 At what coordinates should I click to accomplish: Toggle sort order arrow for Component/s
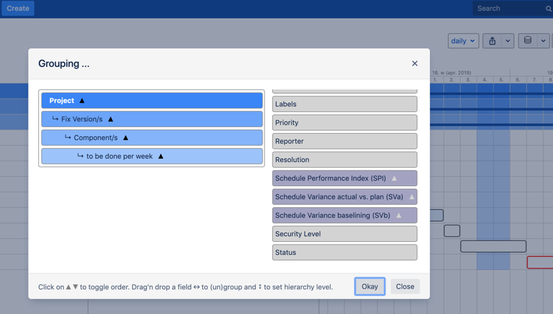(126, 137)
